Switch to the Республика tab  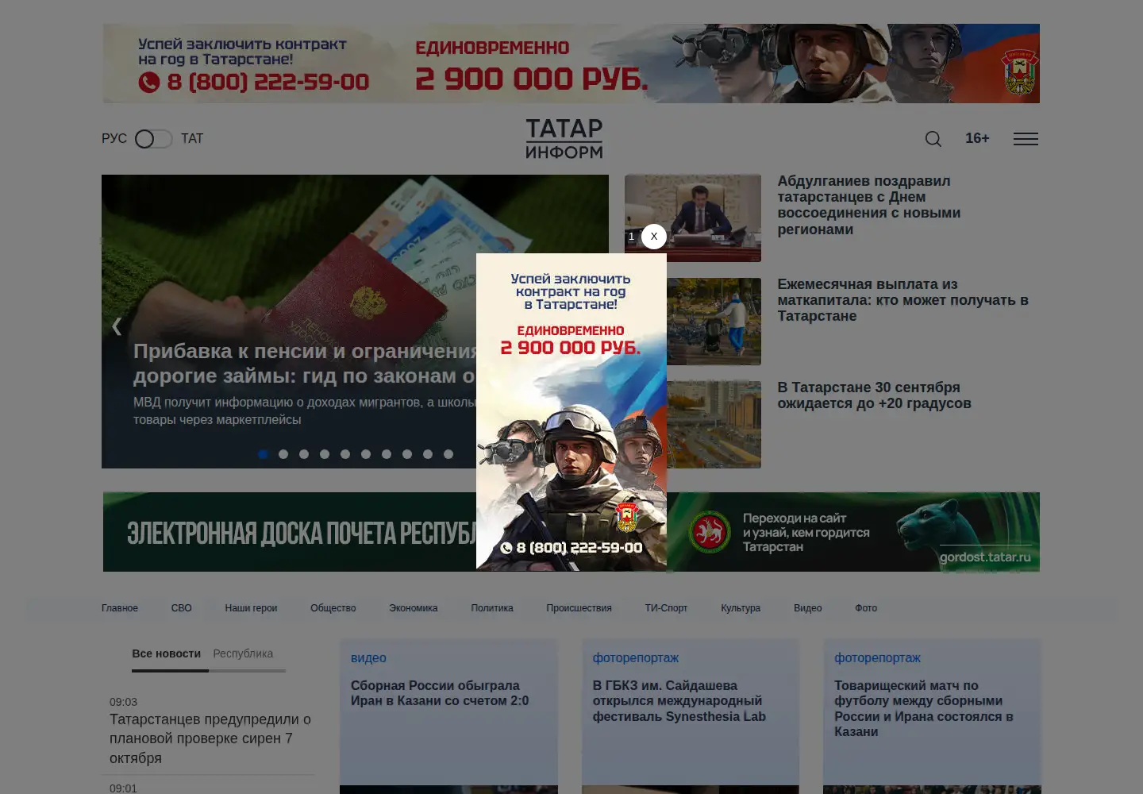[x=243, y=653]
